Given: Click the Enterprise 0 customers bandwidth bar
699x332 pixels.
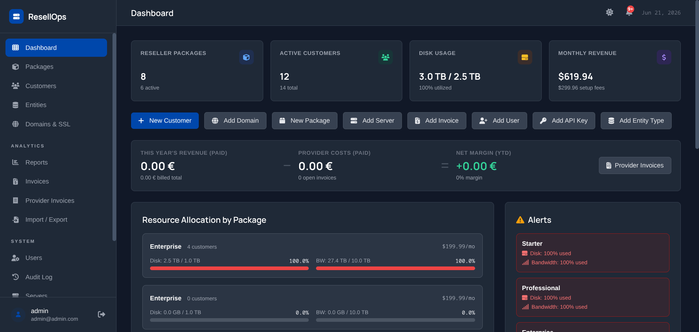Looking at the screenshot, I should coord(395,320).
